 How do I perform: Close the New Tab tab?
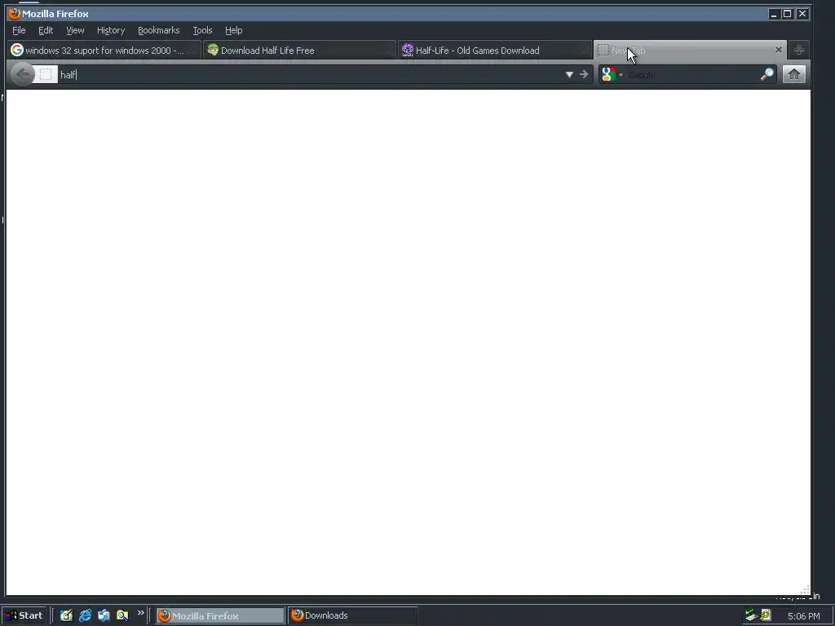tap(779, 50)
